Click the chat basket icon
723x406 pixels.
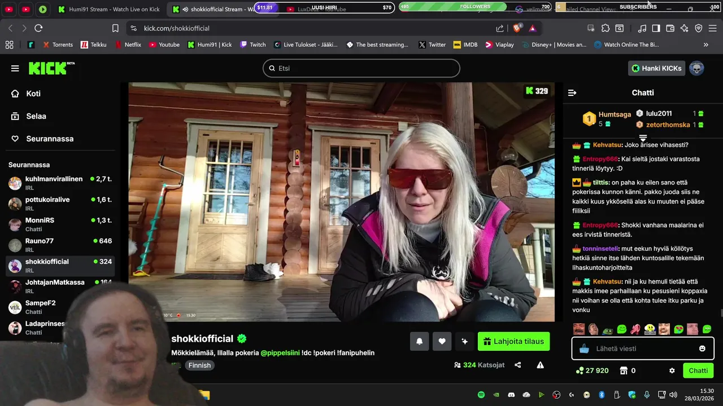coord(584,348)
